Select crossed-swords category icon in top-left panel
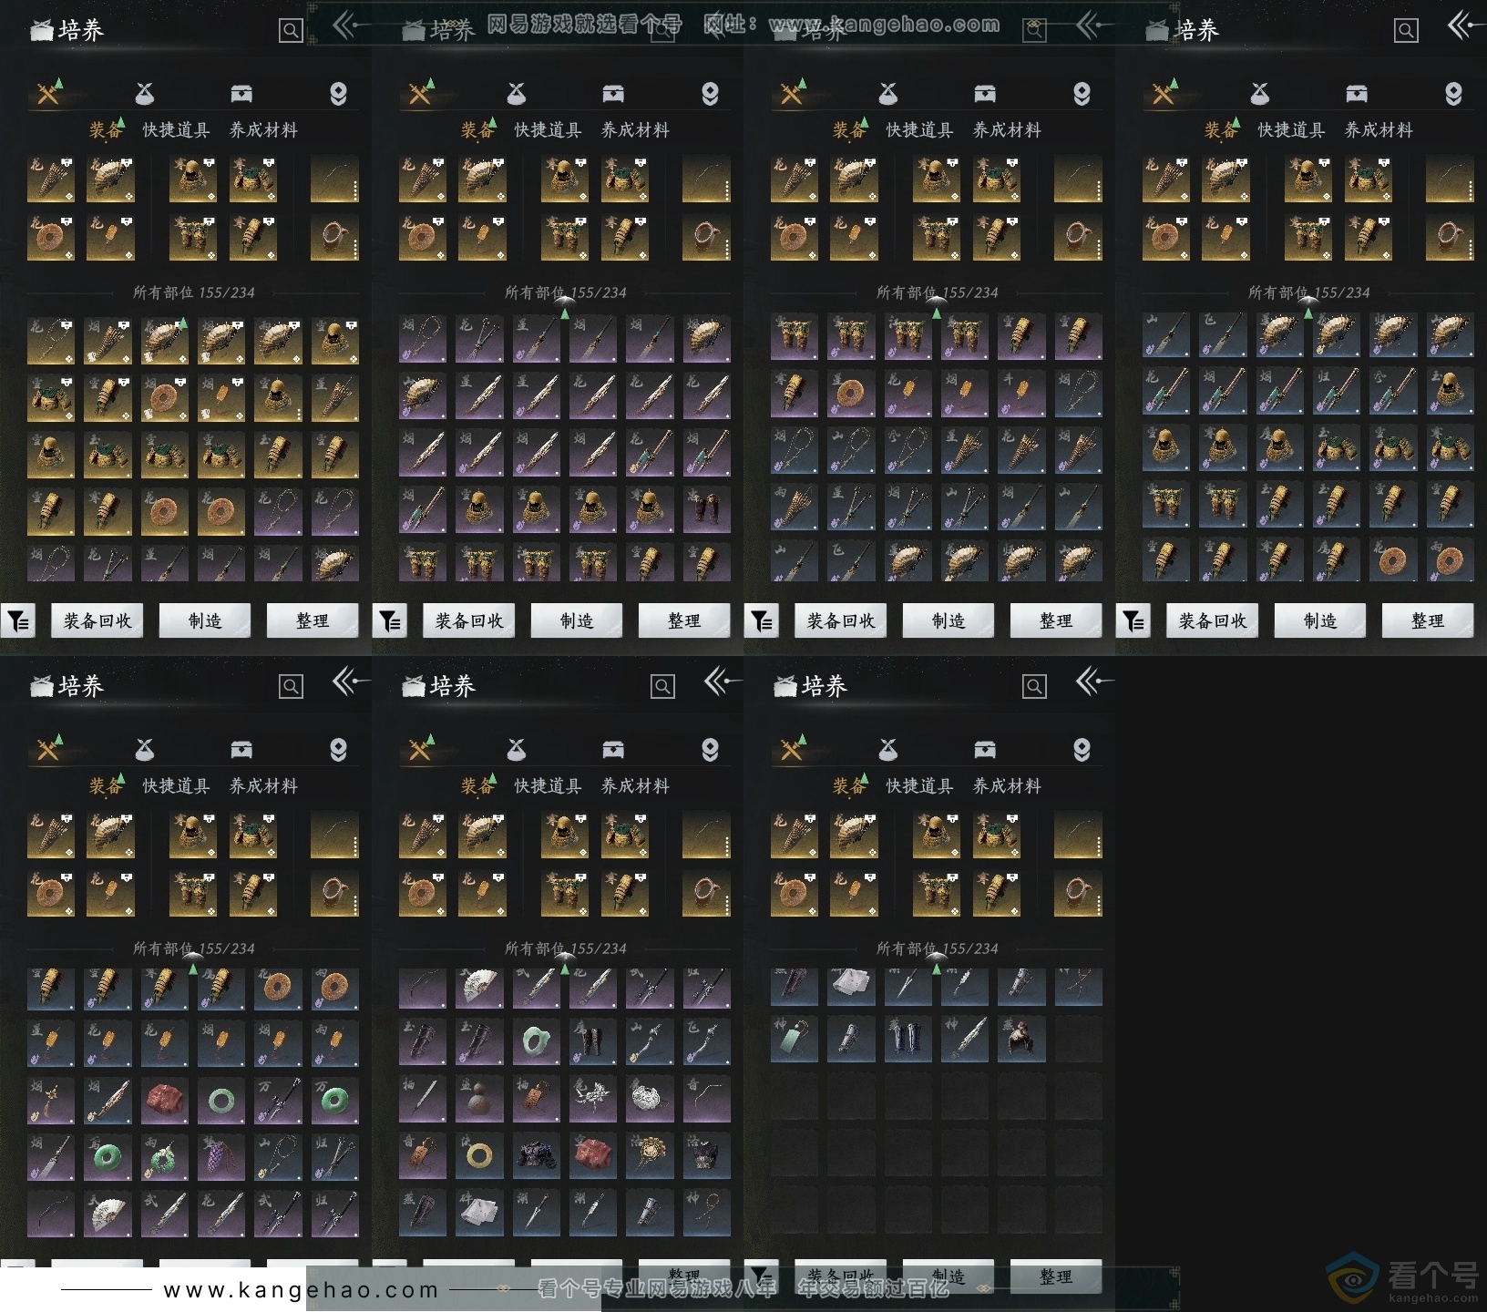 click(48, 93)
